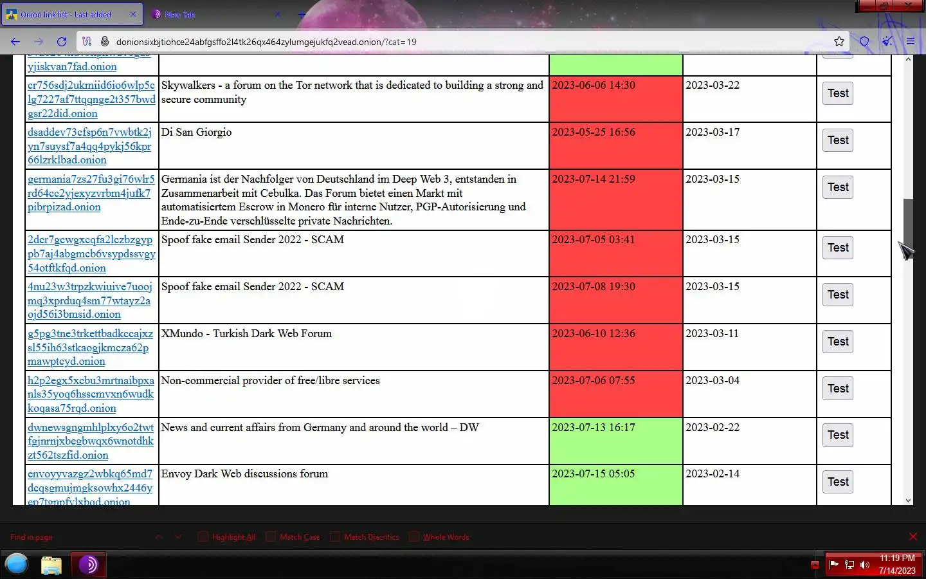
Task: Open the Tor circuit display icon
Action: point(87,42)
